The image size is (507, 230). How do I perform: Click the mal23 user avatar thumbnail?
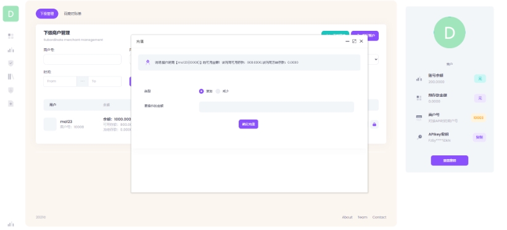point(50,125)
